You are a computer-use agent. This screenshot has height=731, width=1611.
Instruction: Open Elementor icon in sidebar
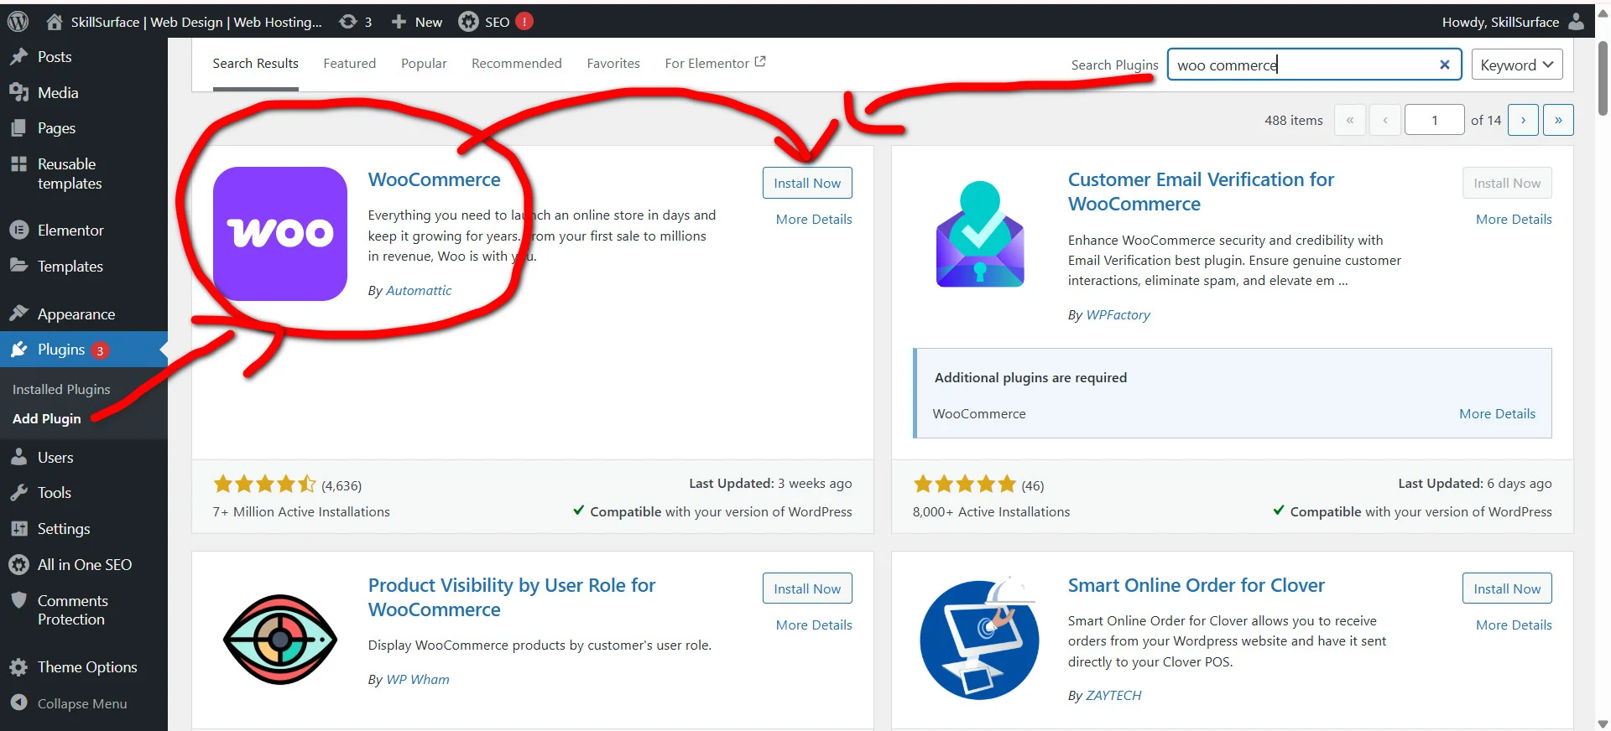click(18, 231)
